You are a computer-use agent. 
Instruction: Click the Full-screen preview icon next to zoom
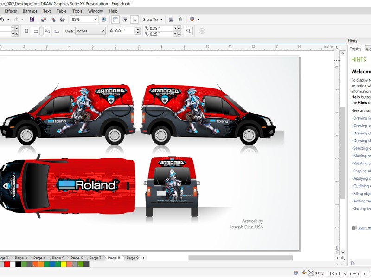[x=103, y=19]
